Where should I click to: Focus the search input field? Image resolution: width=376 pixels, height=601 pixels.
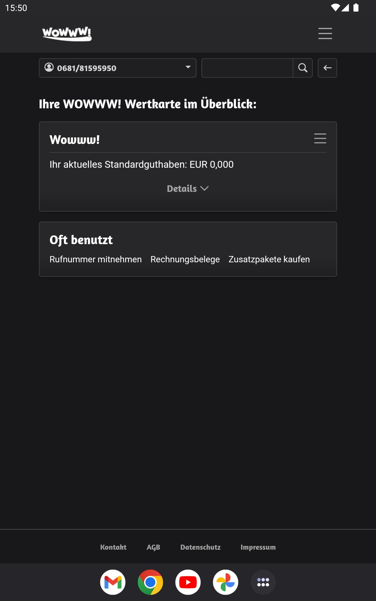[x=247, y=68]
